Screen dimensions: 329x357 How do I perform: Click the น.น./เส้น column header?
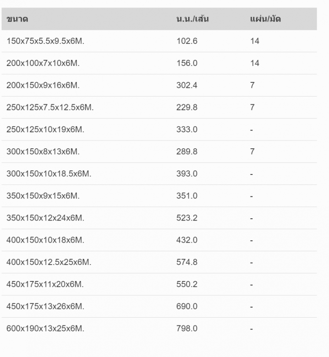[x=192, y=18]
